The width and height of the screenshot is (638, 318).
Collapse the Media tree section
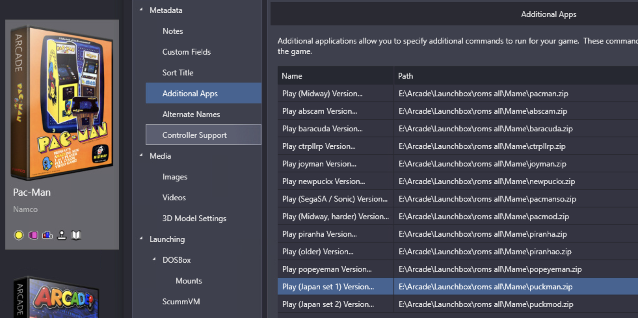click(141, 155)
